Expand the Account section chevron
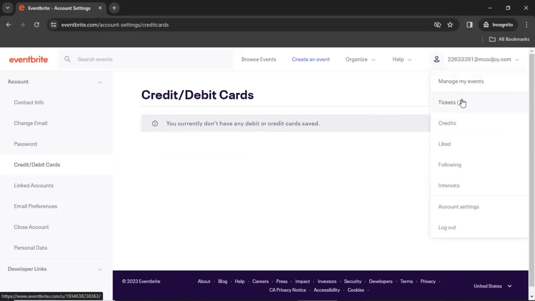This screenshot has width=535, height=301. (x=100, y=82)
